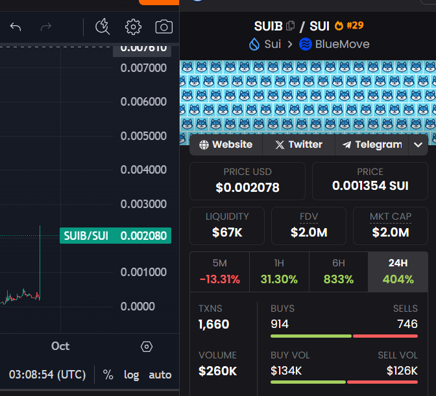The width and height of the screenshot is (436, 396).
Task: Click the PRICE USD $0.002078 box
Action: (x=247, y=181)
